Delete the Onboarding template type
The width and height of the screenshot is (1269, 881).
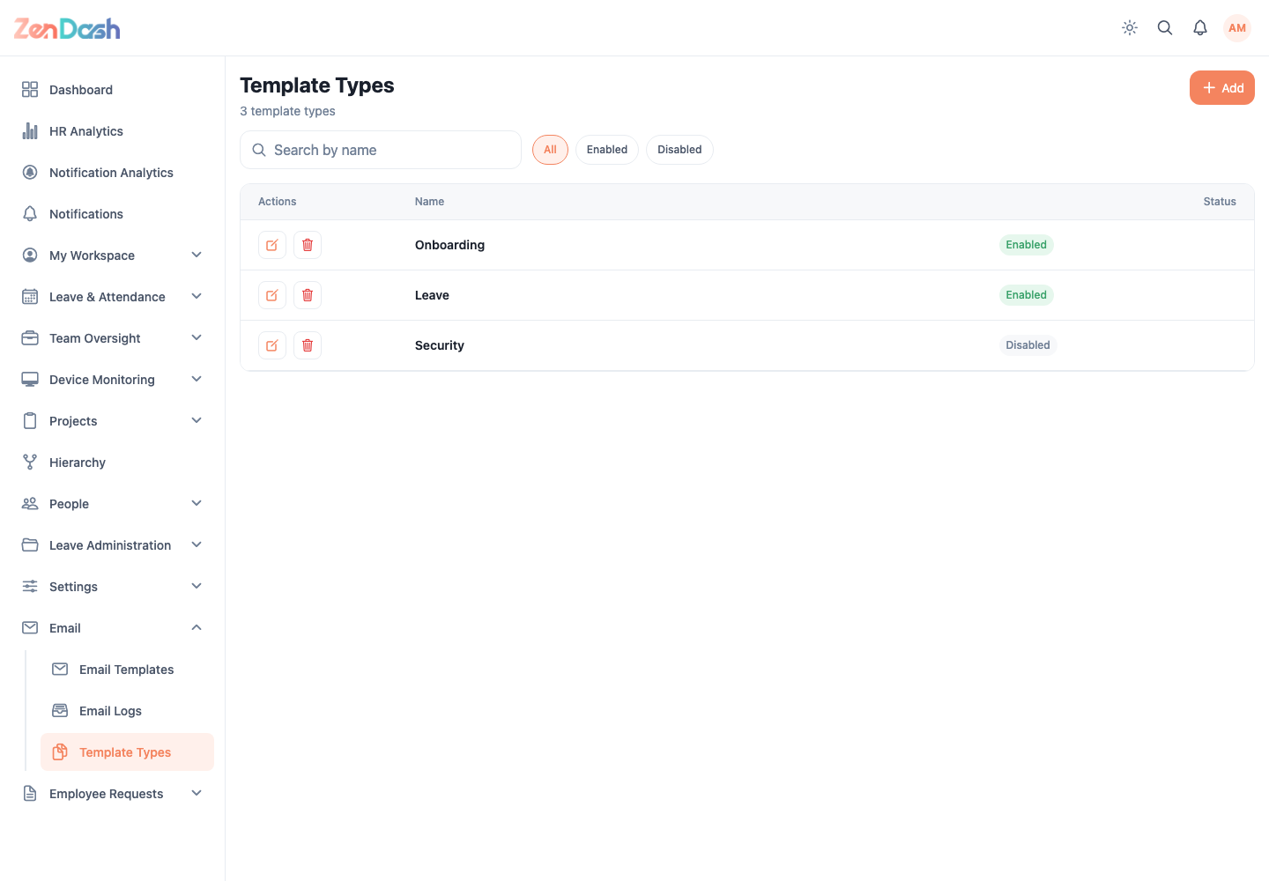pos(308,245)
